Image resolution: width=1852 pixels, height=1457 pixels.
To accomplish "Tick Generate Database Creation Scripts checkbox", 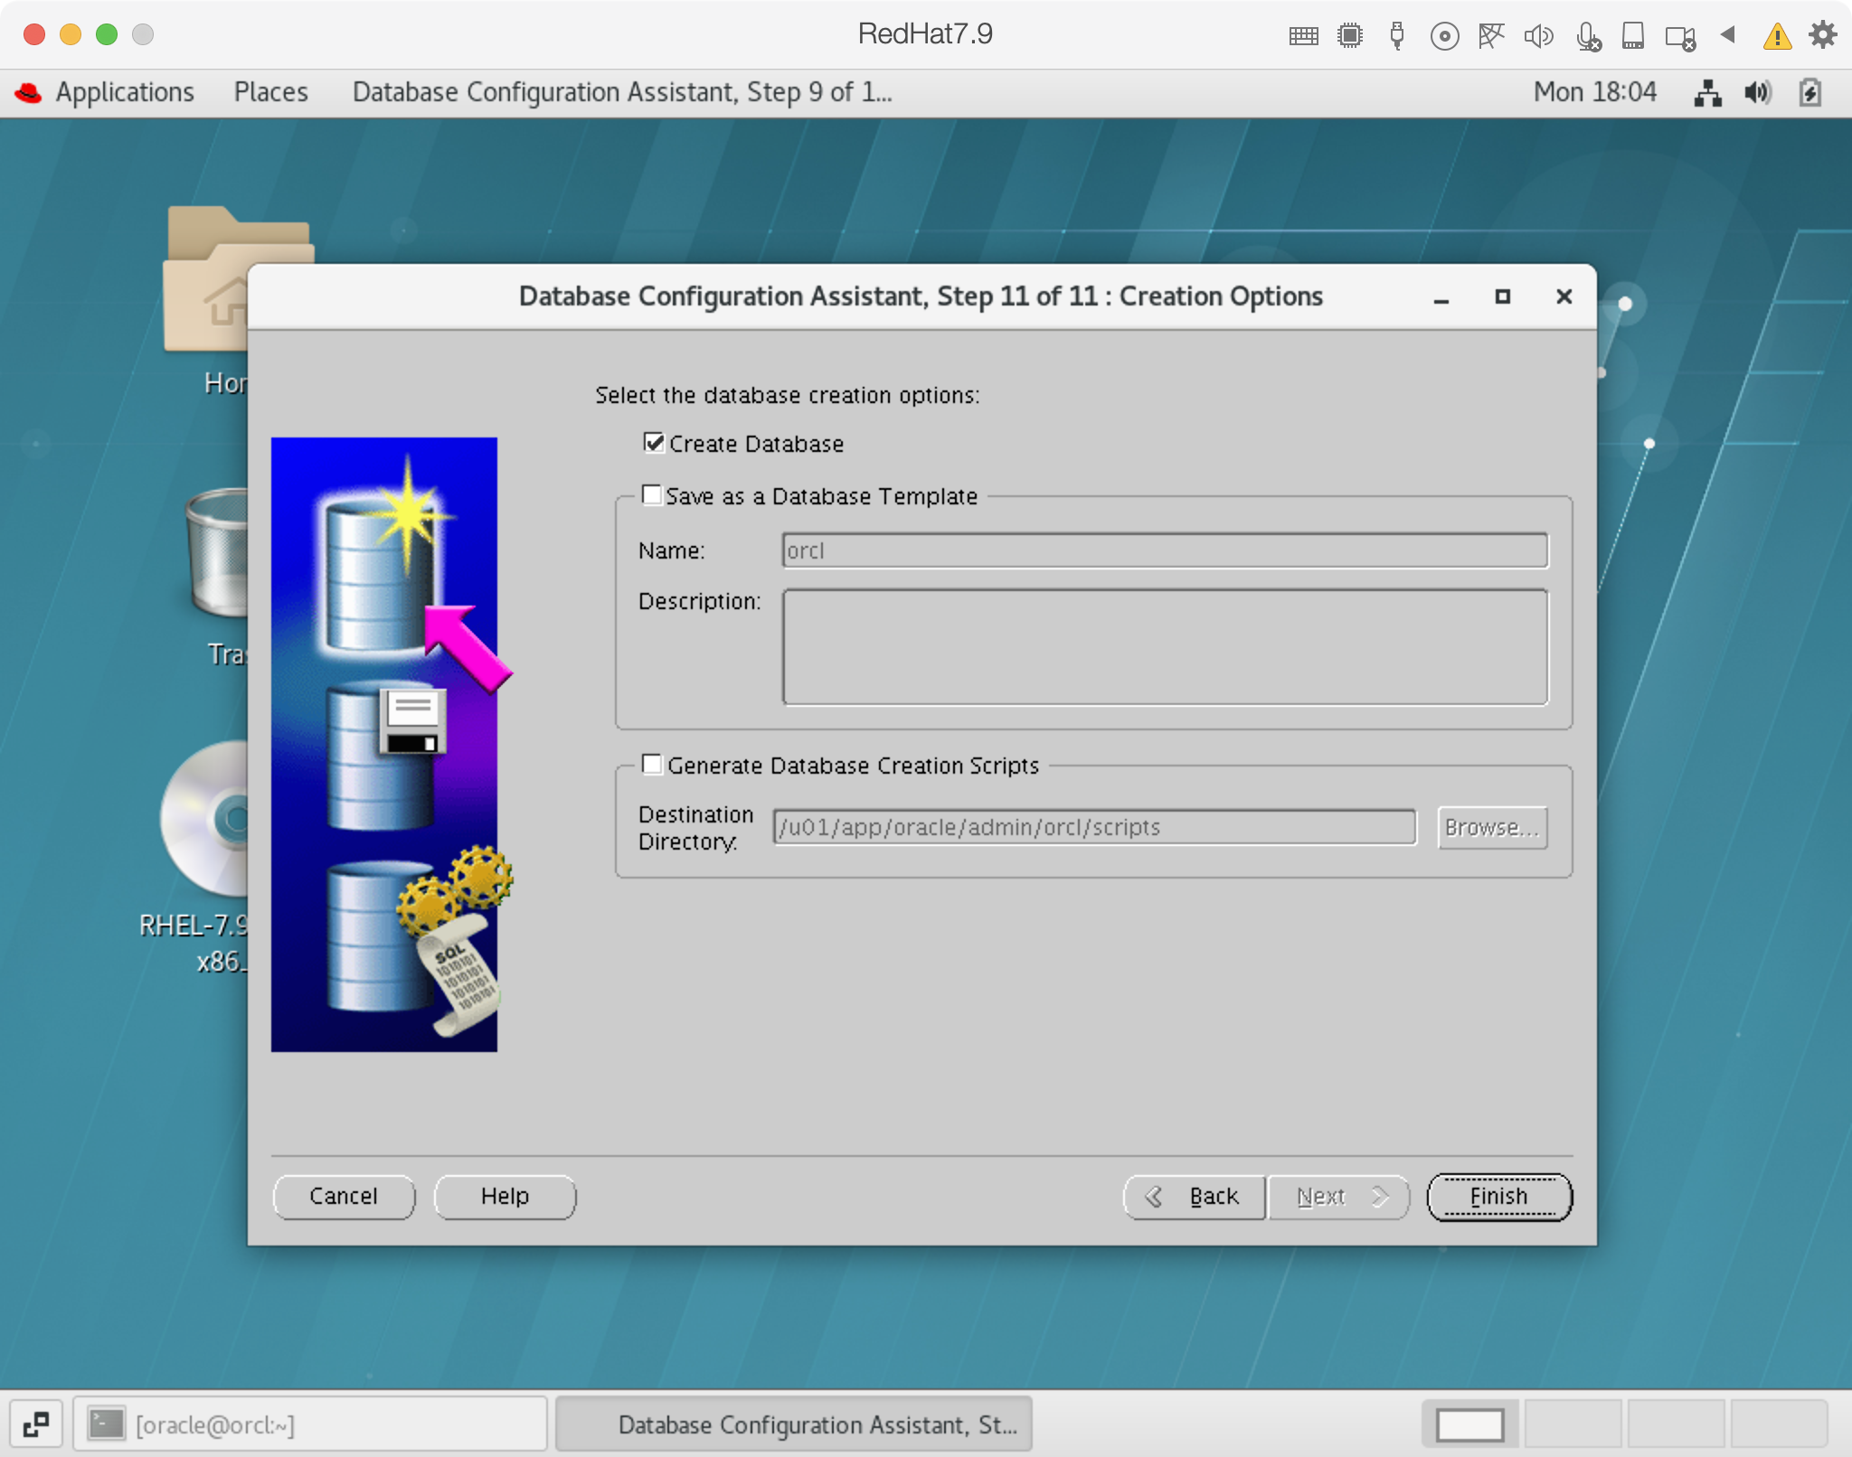I will click(x=651, y=765).
